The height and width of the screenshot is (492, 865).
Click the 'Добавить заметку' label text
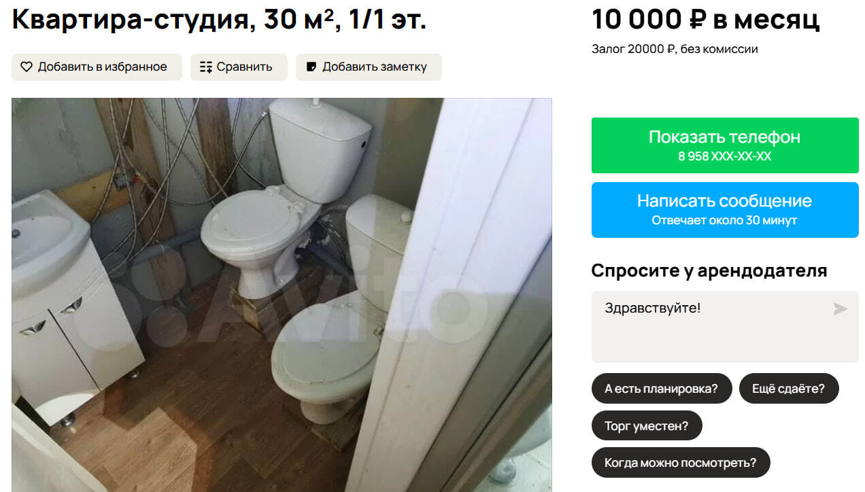pyautogui.click(x=375, y=67)
